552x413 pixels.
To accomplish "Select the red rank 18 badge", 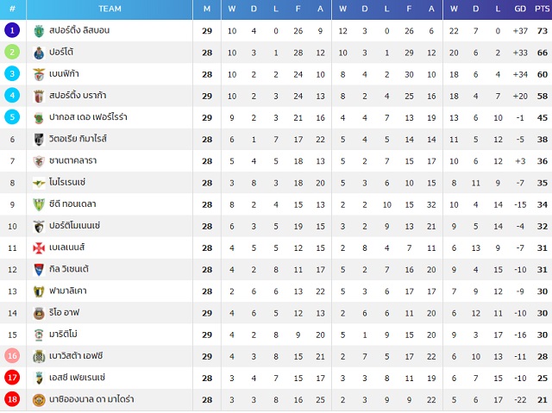I will tap(12, 399).
